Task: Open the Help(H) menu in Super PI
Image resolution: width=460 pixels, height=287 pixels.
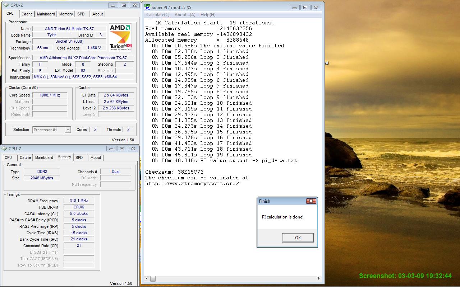Action: tap(208, 15)
